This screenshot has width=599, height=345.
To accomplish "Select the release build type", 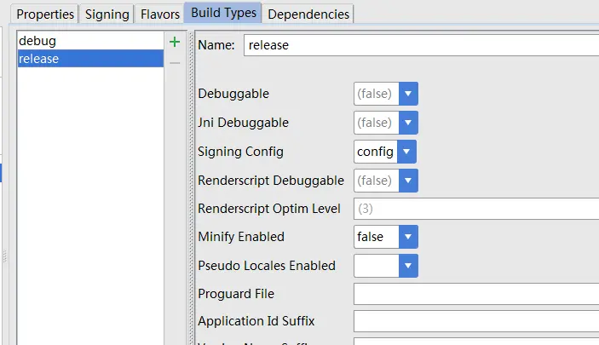I will coord(89,58).
